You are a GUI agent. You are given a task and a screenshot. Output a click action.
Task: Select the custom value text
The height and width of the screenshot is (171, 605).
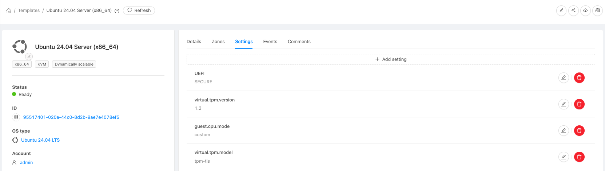(x=202, y=135)
